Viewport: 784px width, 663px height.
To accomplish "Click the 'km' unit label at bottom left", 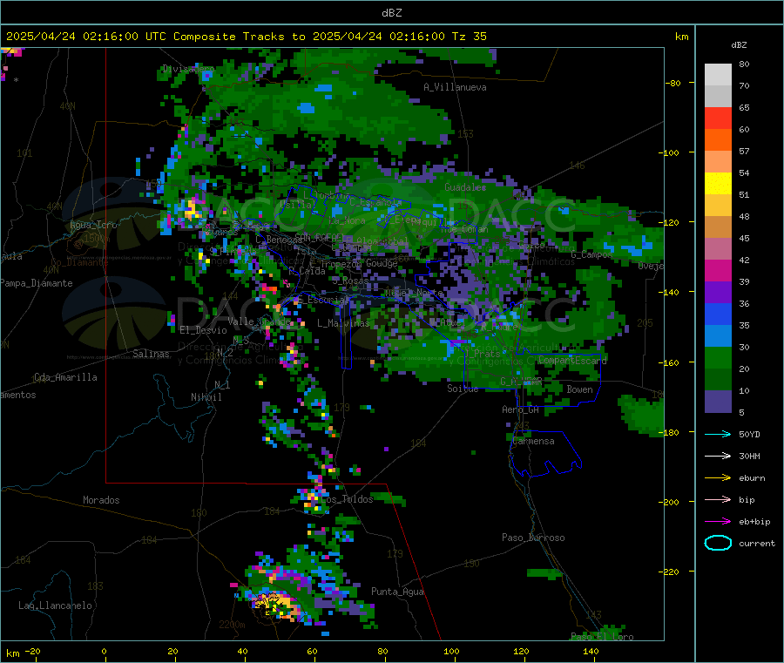I will click(12, 653).
